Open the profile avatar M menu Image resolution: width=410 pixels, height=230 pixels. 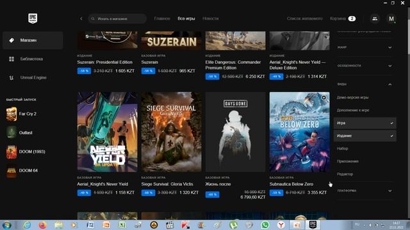[x=391, y=19]
